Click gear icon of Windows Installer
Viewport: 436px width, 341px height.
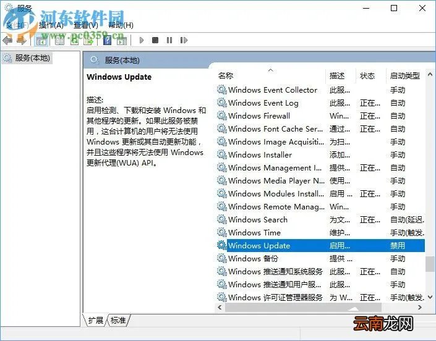pyautogui.click(x=222, y=154)
